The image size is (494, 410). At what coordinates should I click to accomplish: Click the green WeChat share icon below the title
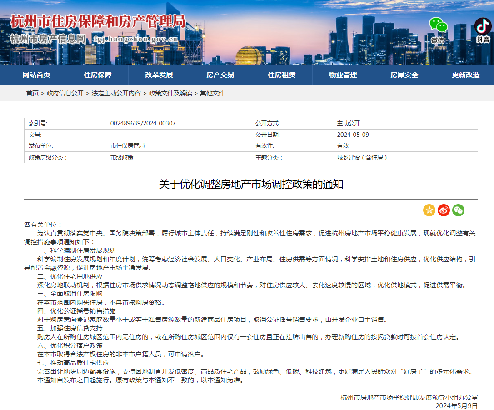pos(458,210)
